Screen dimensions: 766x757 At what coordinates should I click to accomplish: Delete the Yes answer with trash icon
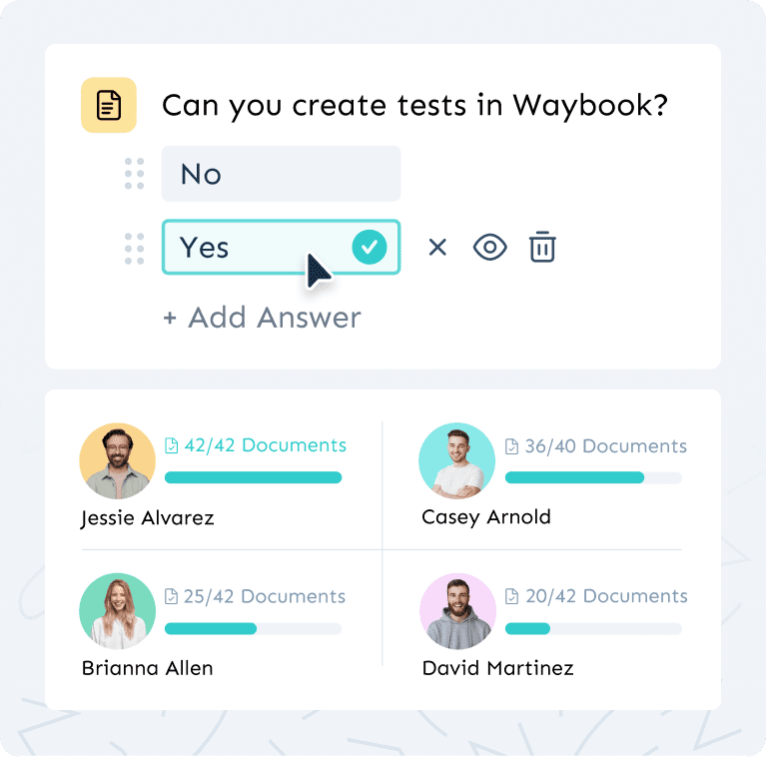542,247
